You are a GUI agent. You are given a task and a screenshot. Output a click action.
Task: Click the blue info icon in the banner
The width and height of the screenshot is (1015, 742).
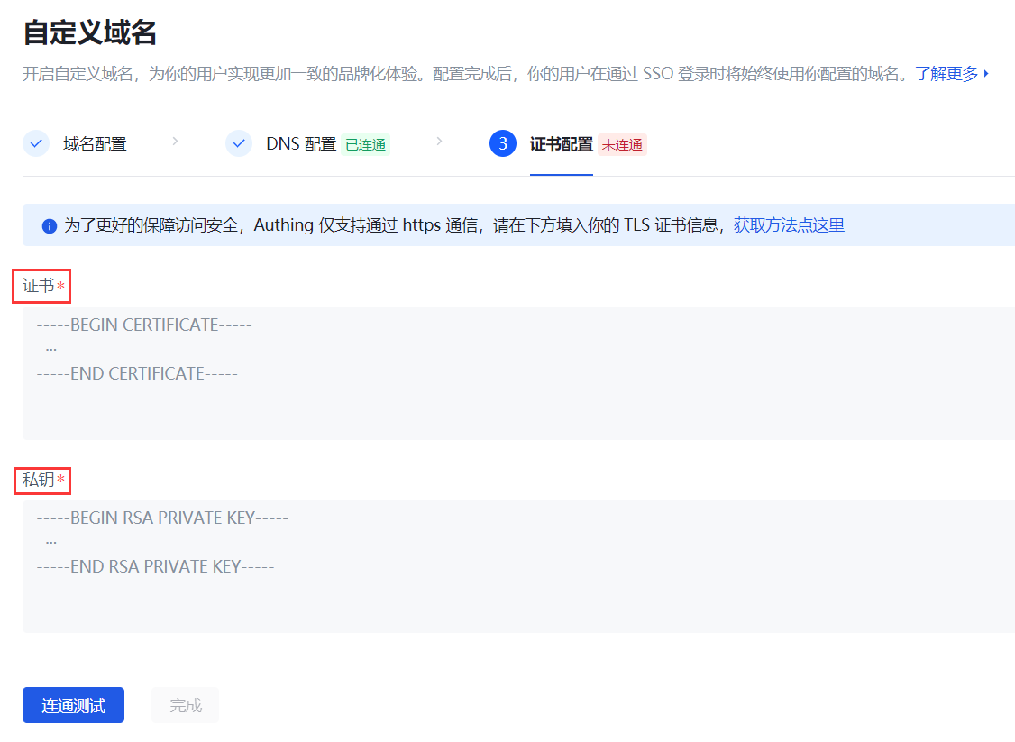pyautogui.click(x=50, y=225)
